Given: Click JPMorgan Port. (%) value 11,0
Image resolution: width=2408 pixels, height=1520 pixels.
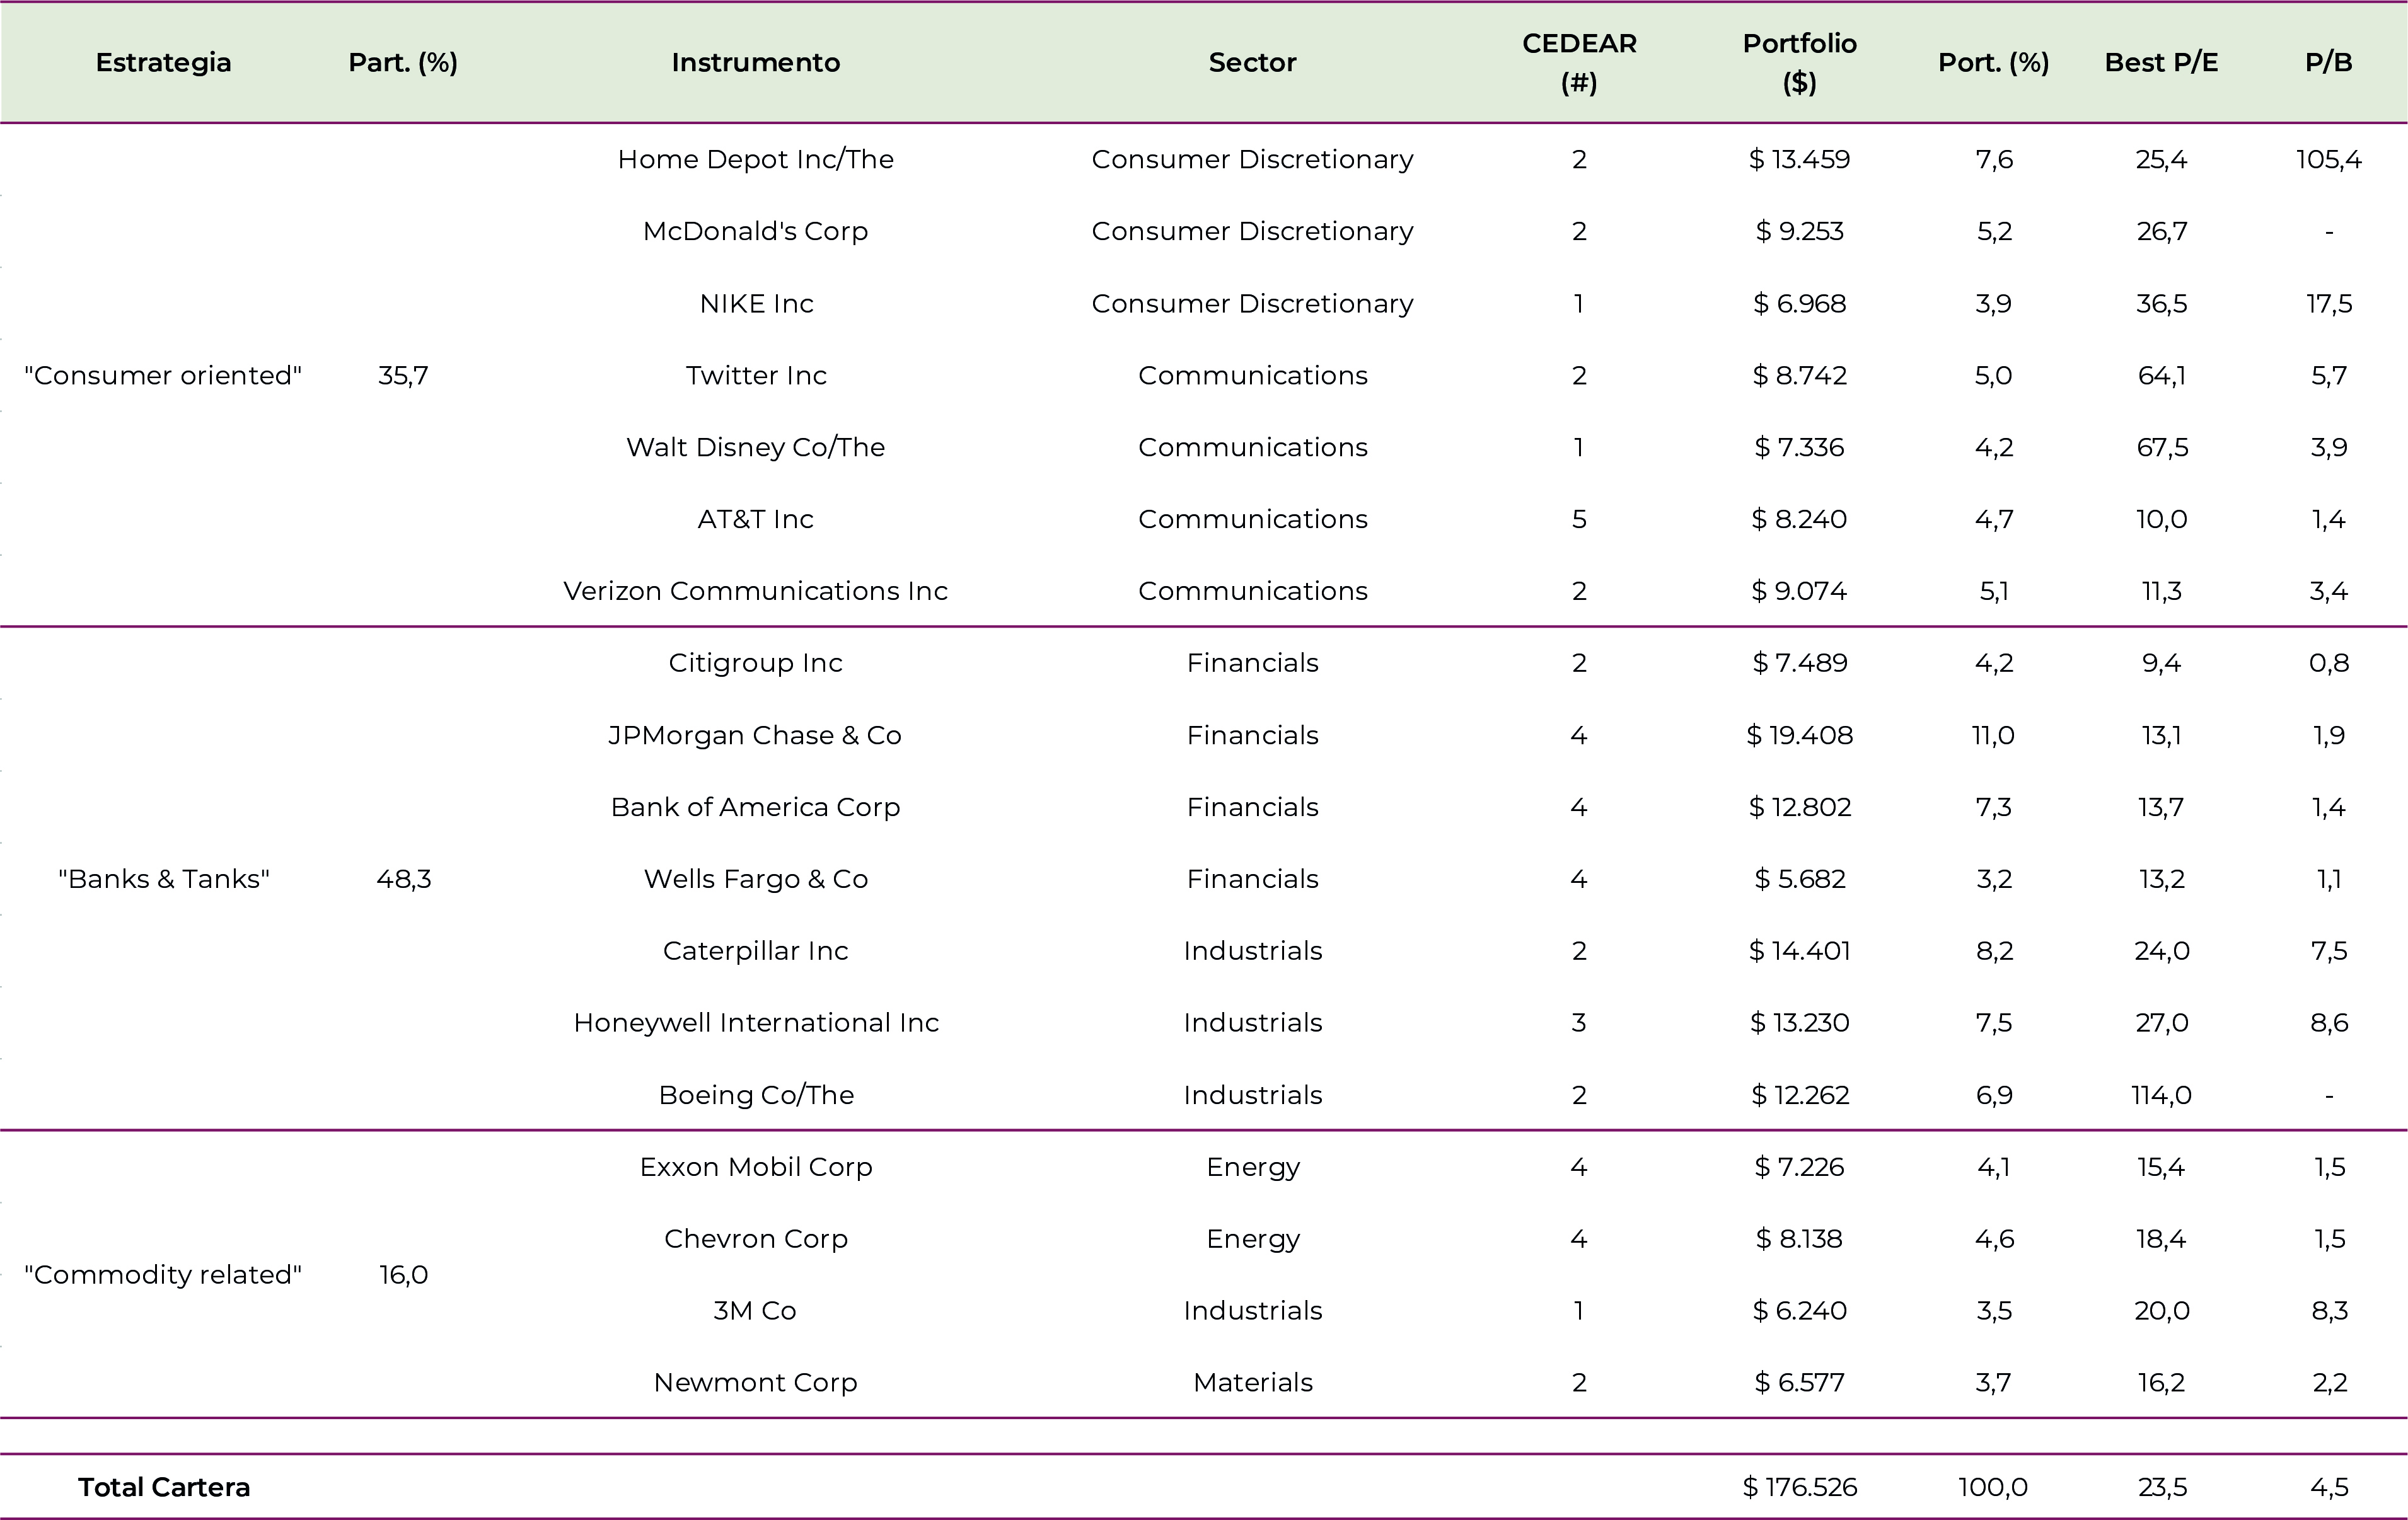Looking at the screenshot, I should click(x=1993, y=735).
